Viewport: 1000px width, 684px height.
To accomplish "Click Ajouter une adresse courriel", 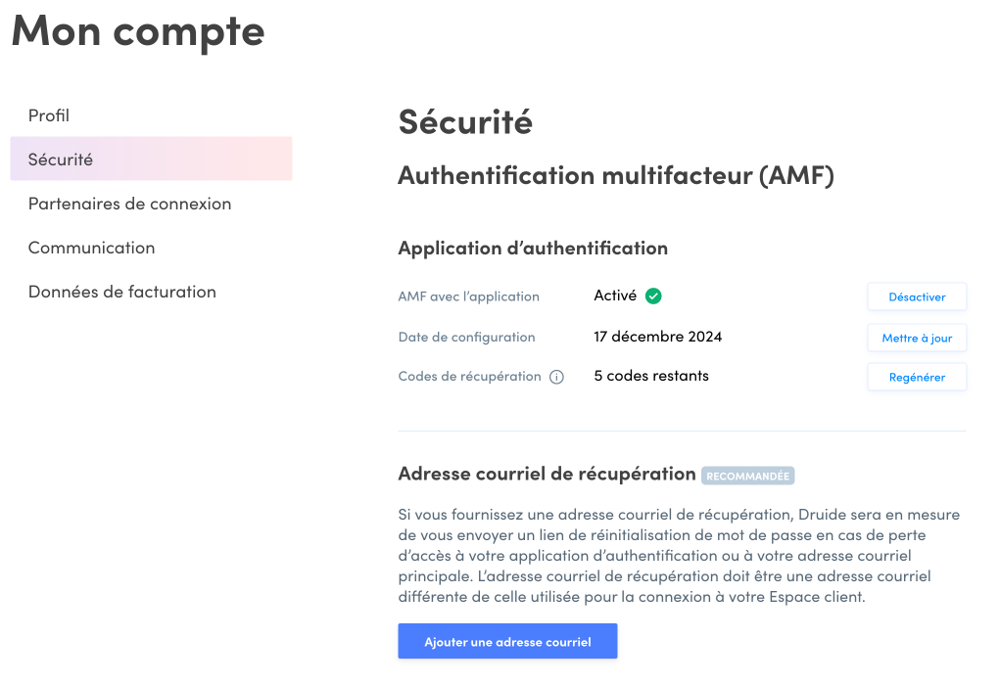I will coord(507,642).
